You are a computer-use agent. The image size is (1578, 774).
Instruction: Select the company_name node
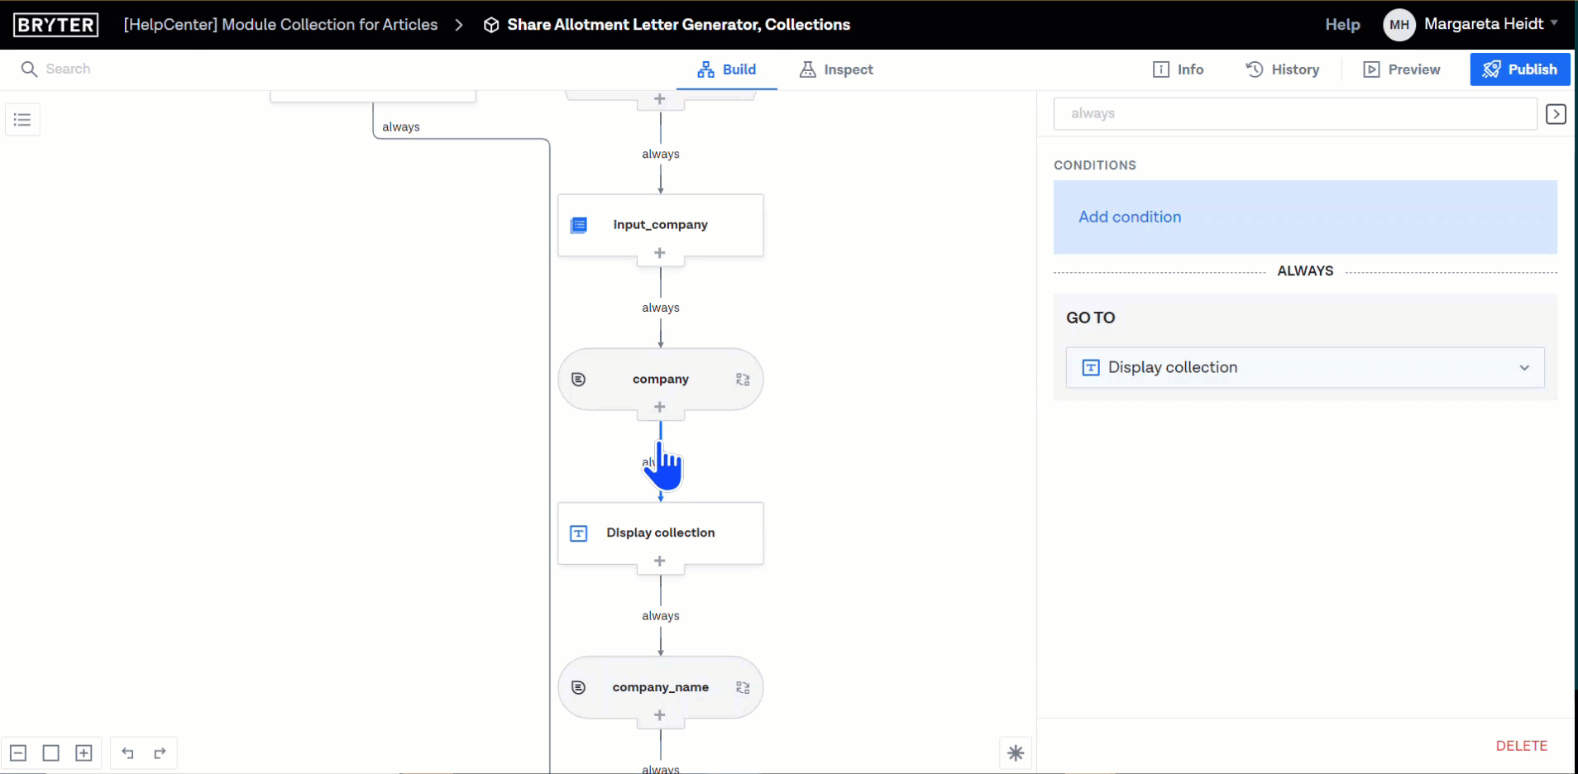661,687
